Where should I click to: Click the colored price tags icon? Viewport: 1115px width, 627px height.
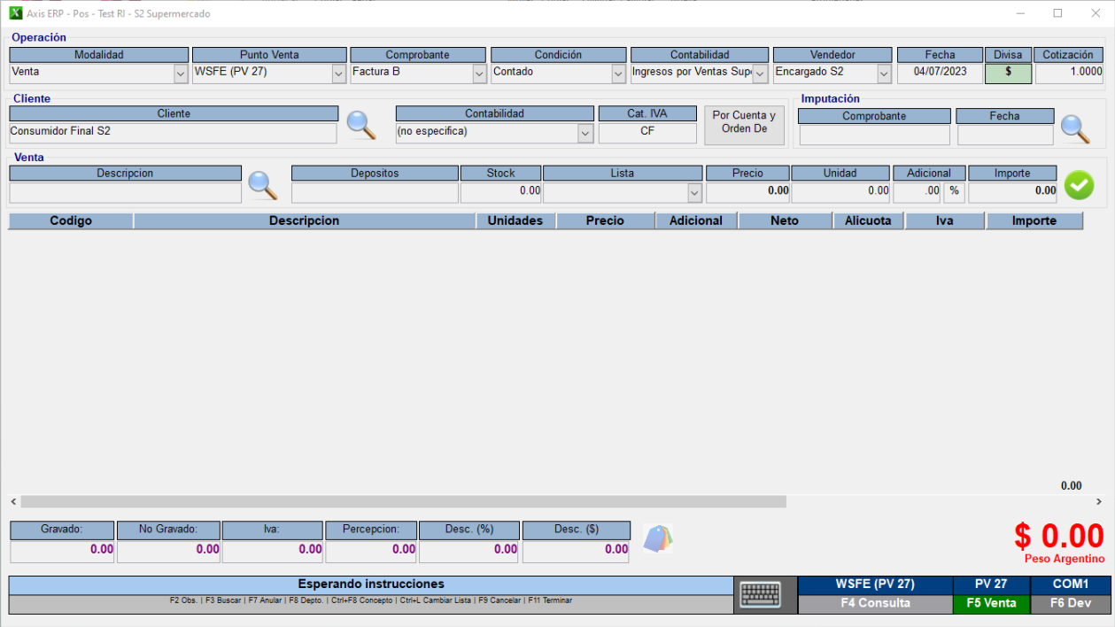tap(657, 538)
